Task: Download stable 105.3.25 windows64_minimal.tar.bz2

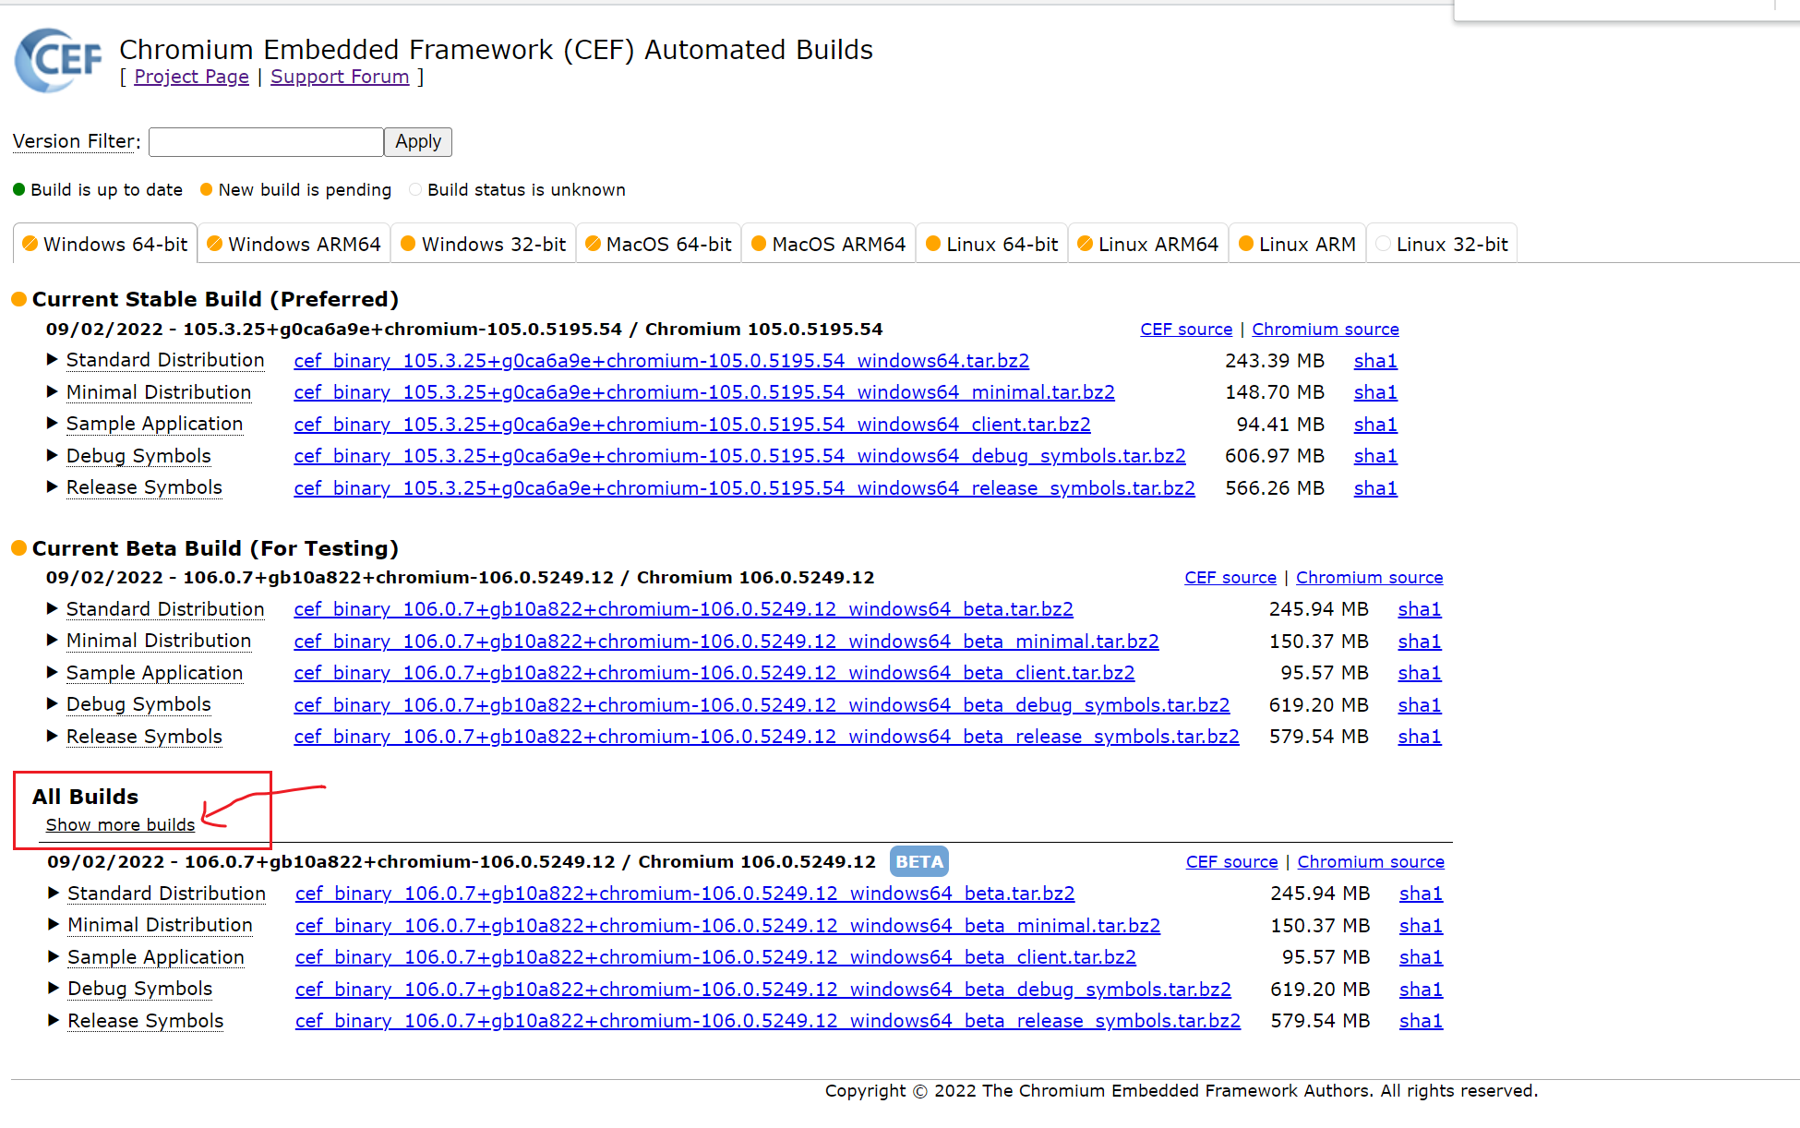Action: click(x=704, y=392)
